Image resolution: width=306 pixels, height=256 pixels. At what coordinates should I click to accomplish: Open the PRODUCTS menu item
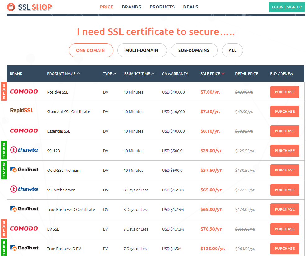tap(162, 7)
